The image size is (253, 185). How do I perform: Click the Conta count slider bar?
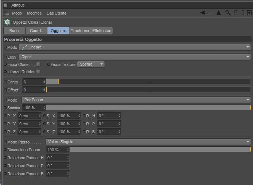pyautogui.click(x=148, y=82)
